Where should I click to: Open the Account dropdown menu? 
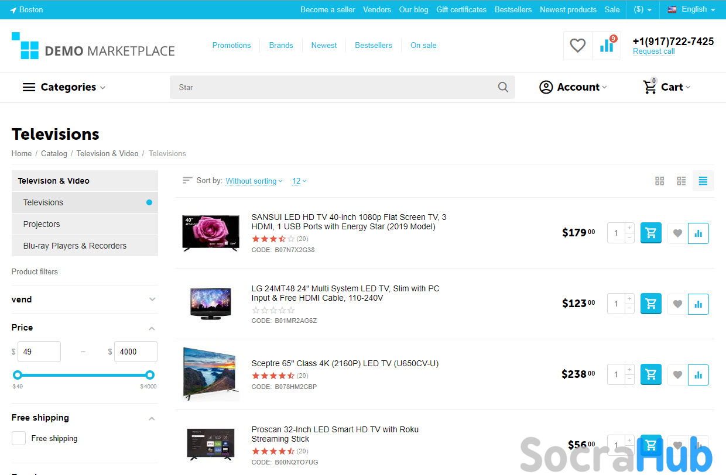(x=573, y=87)
